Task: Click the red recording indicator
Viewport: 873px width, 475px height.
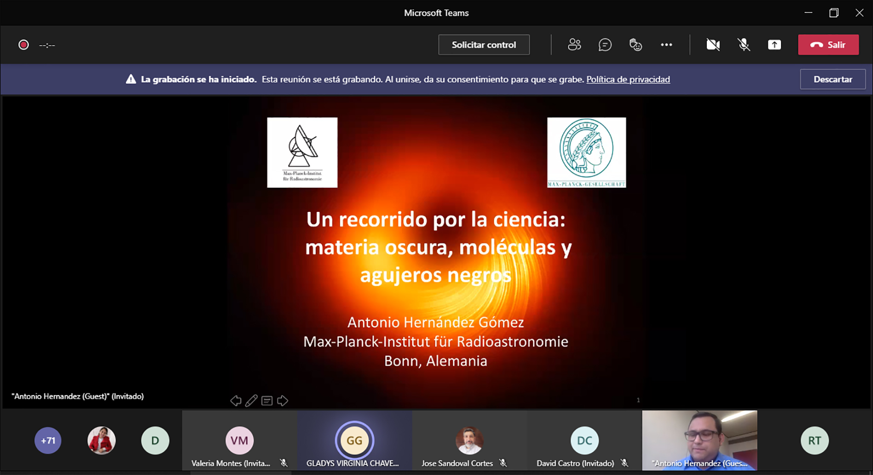Action: (23, 45)
